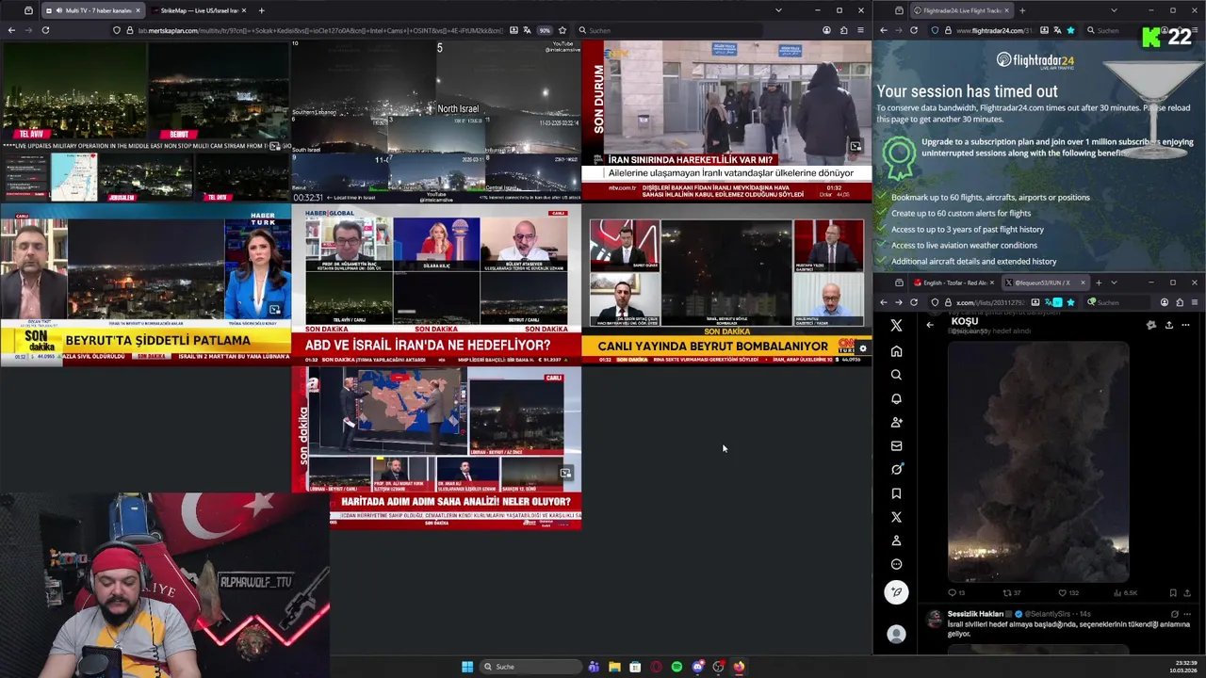Click the Multi TV address bar URL
This screenshot has width=1206, height=678.
click(x=320, y=30)
